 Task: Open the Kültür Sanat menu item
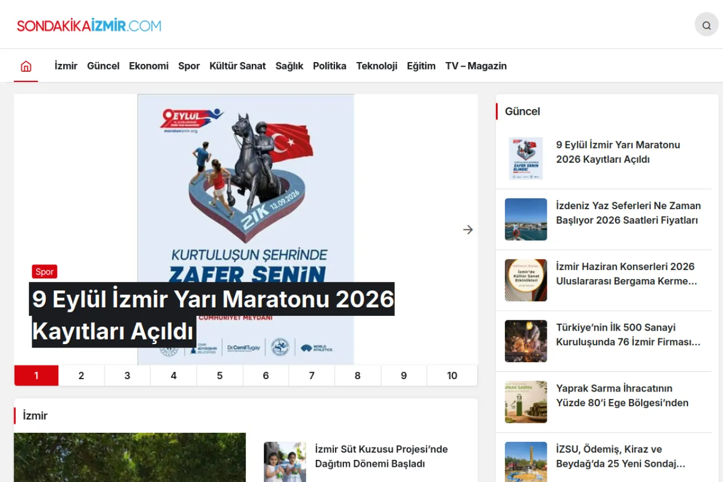[x=237, y=66]
